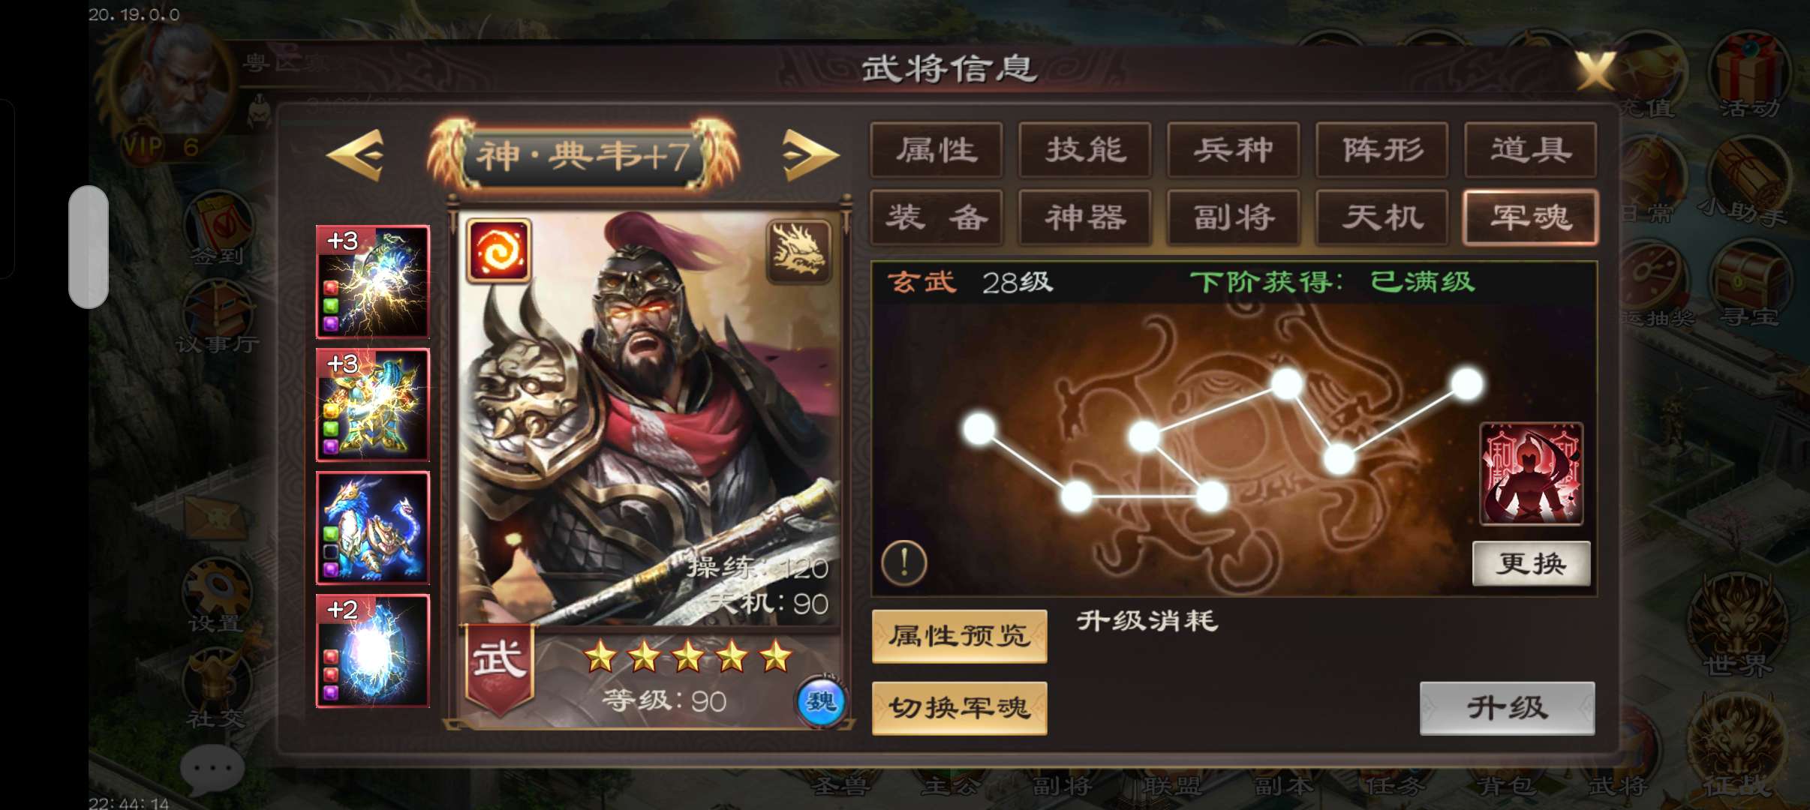Click the golden dragon emblem on portrait

[x=799, y=251]
